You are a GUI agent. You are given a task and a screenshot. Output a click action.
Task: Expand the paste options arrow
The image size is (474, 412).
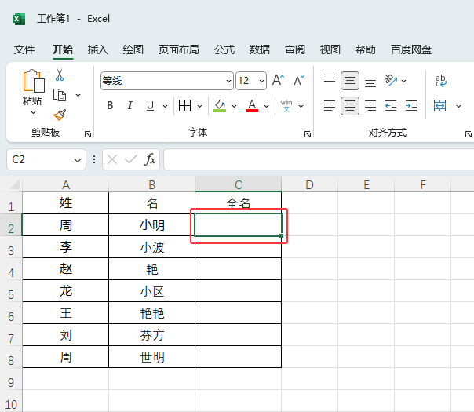(x=33, y=113)
